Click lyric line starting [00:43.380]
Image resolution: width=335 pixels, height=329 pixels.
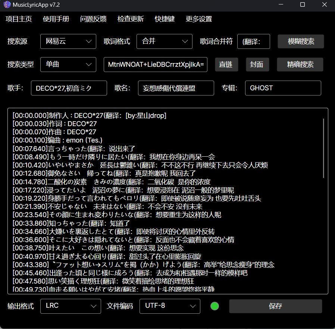point(143,265)
